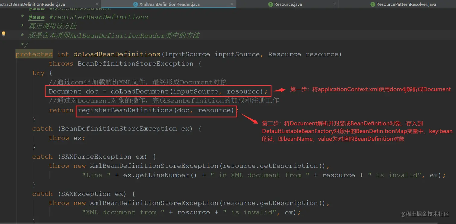Click the "doLoadDocument" method call
The height and width of the screenshot is (224, 456).
pos(139,91)
